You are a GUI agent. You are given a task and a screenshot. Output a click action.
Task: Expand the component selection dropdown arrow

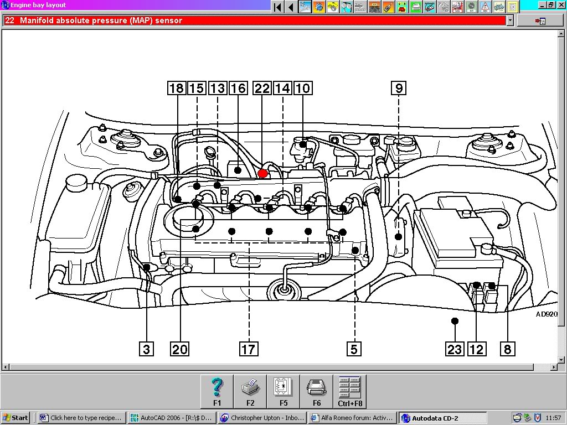510,20
